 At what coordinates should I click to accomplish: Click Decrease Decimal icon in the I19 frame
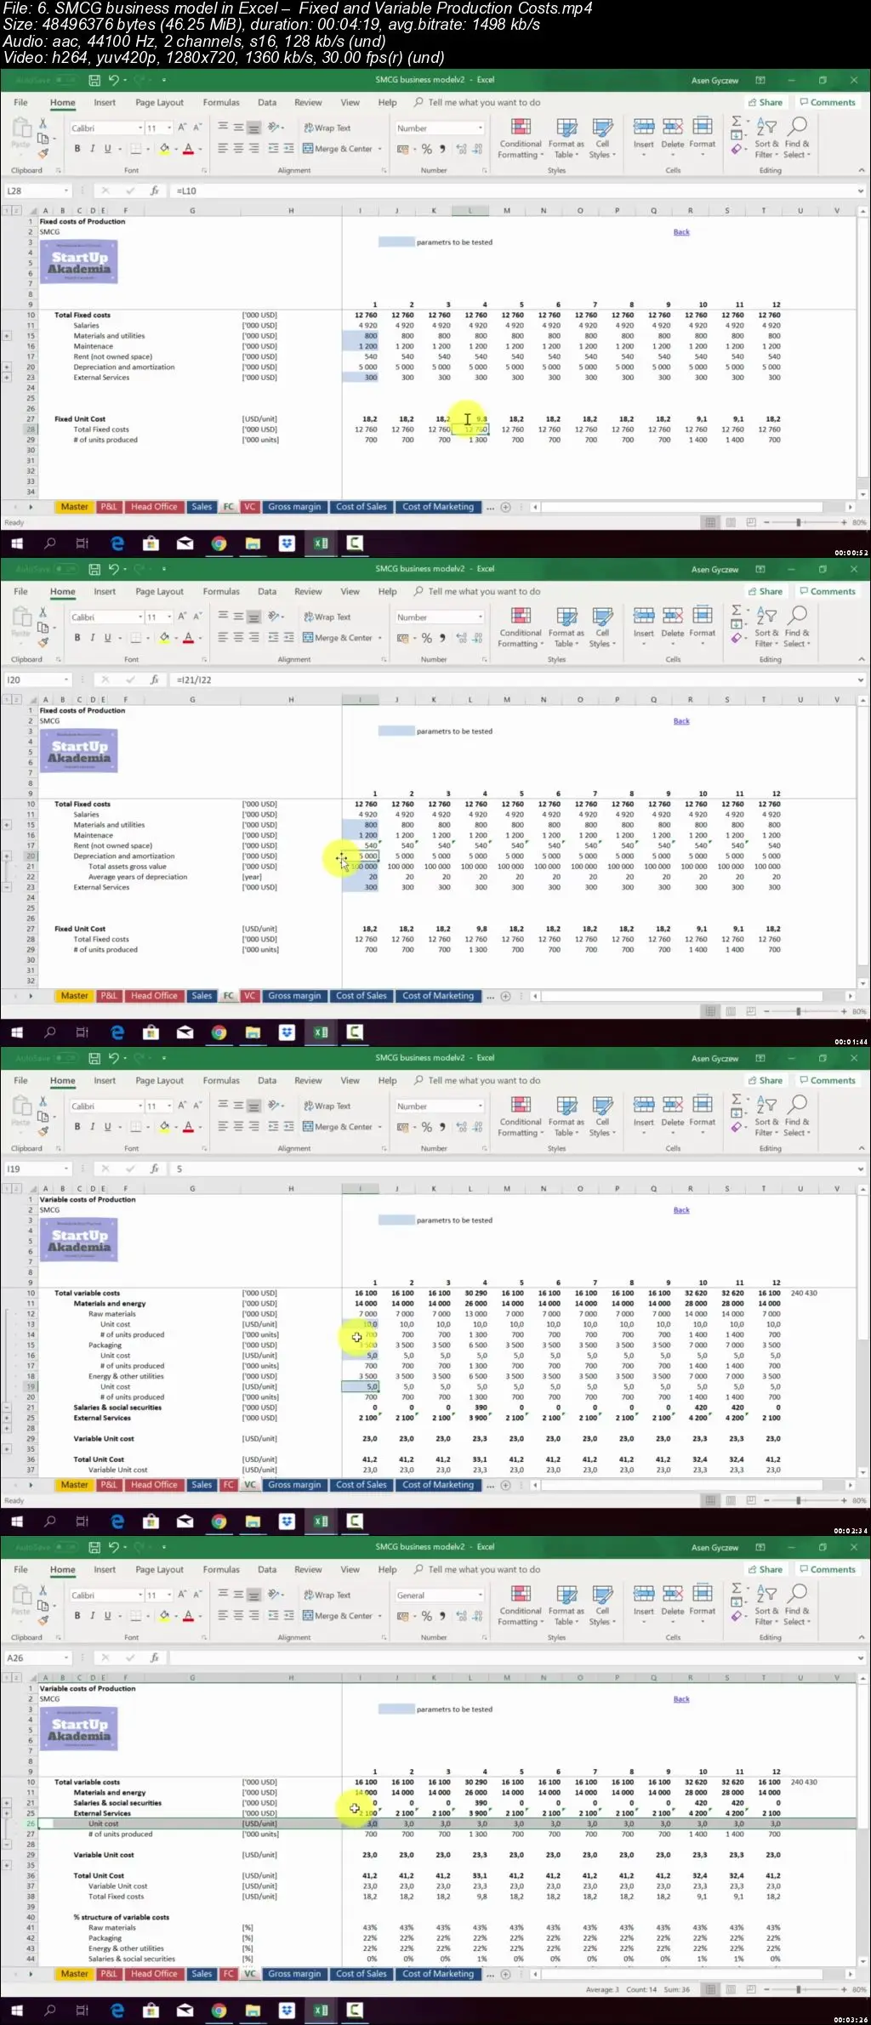tap(478, 1127)
